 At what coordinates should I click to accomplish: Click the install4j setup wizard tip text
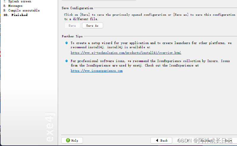[x=151, y=45]
